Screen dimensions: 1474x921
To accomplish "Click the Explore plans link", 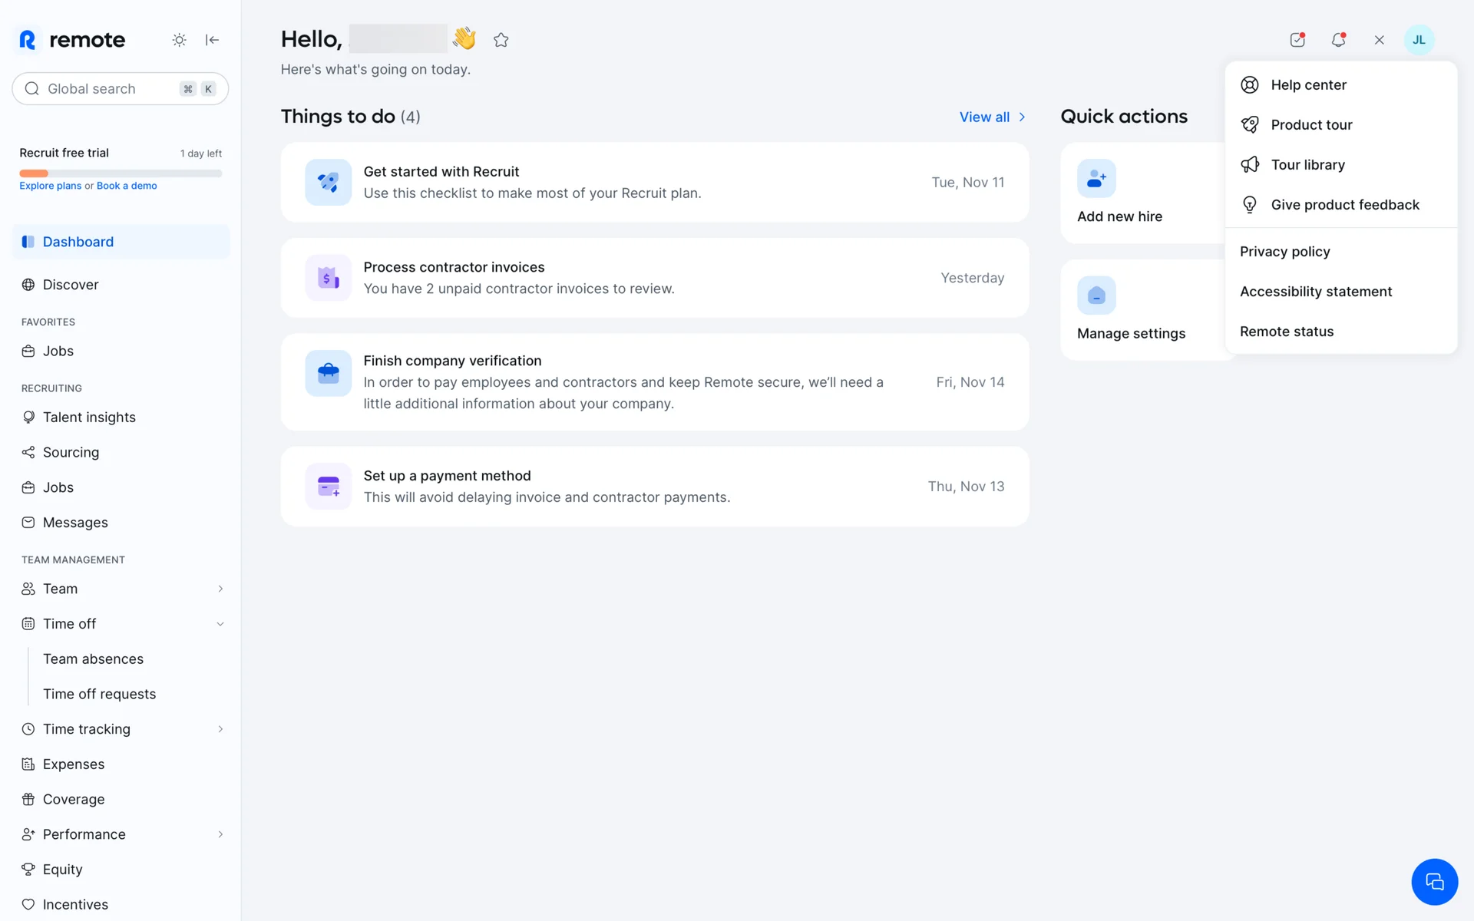I will [50, 186].
